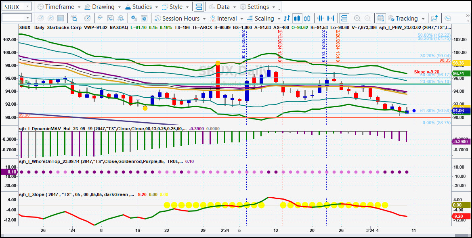Click the linked nodes chart icon
This screenshot has height=238, width=472.
coord(121,18)
